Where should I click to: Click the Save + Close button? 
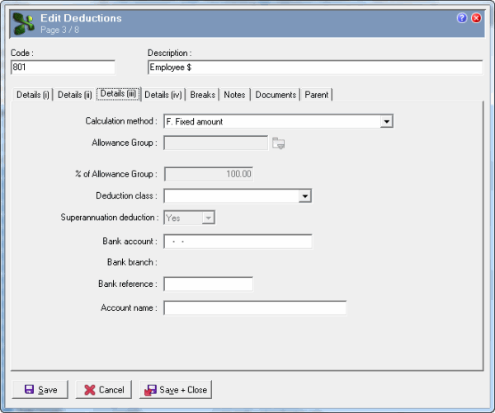[176, 390]
